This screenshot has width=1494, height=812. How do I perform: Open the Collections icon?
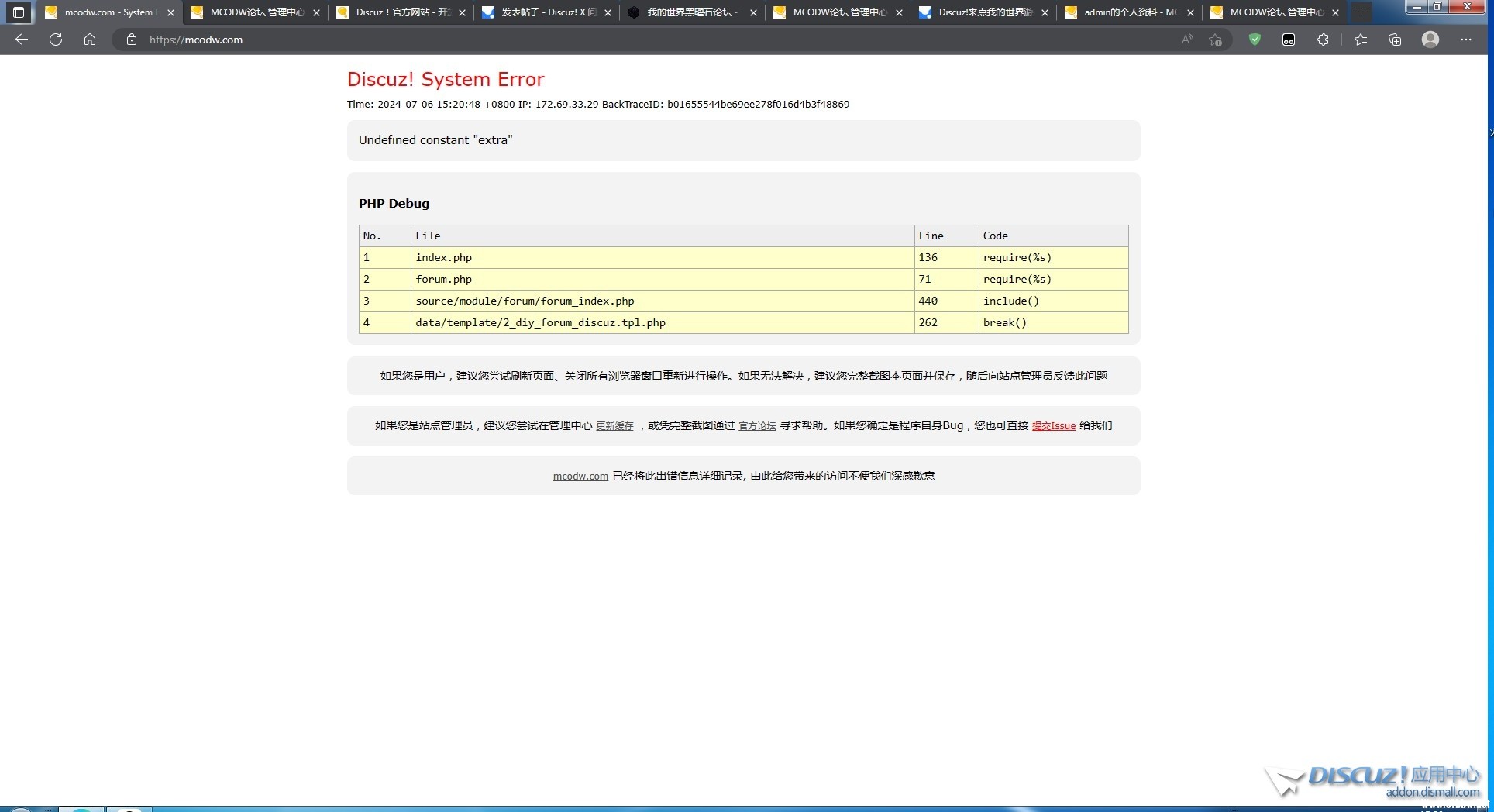pos(1395,40)
